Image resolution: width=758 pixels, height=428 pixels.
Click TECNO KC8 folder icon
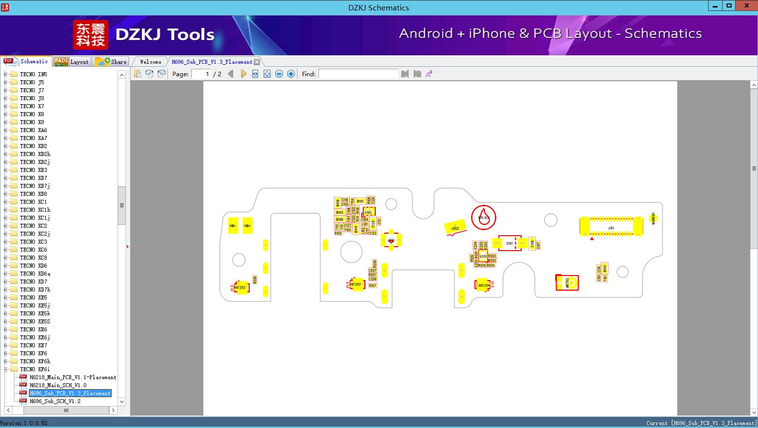(14, 258)
